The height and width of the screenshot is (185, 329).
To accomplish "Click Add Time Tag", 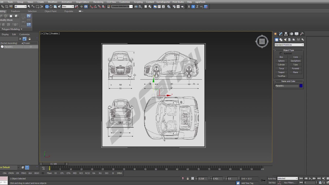I will pos(247,183).
